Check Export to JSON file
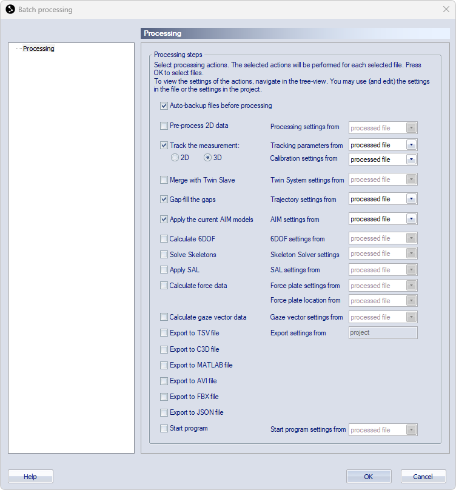 [164, 412]
